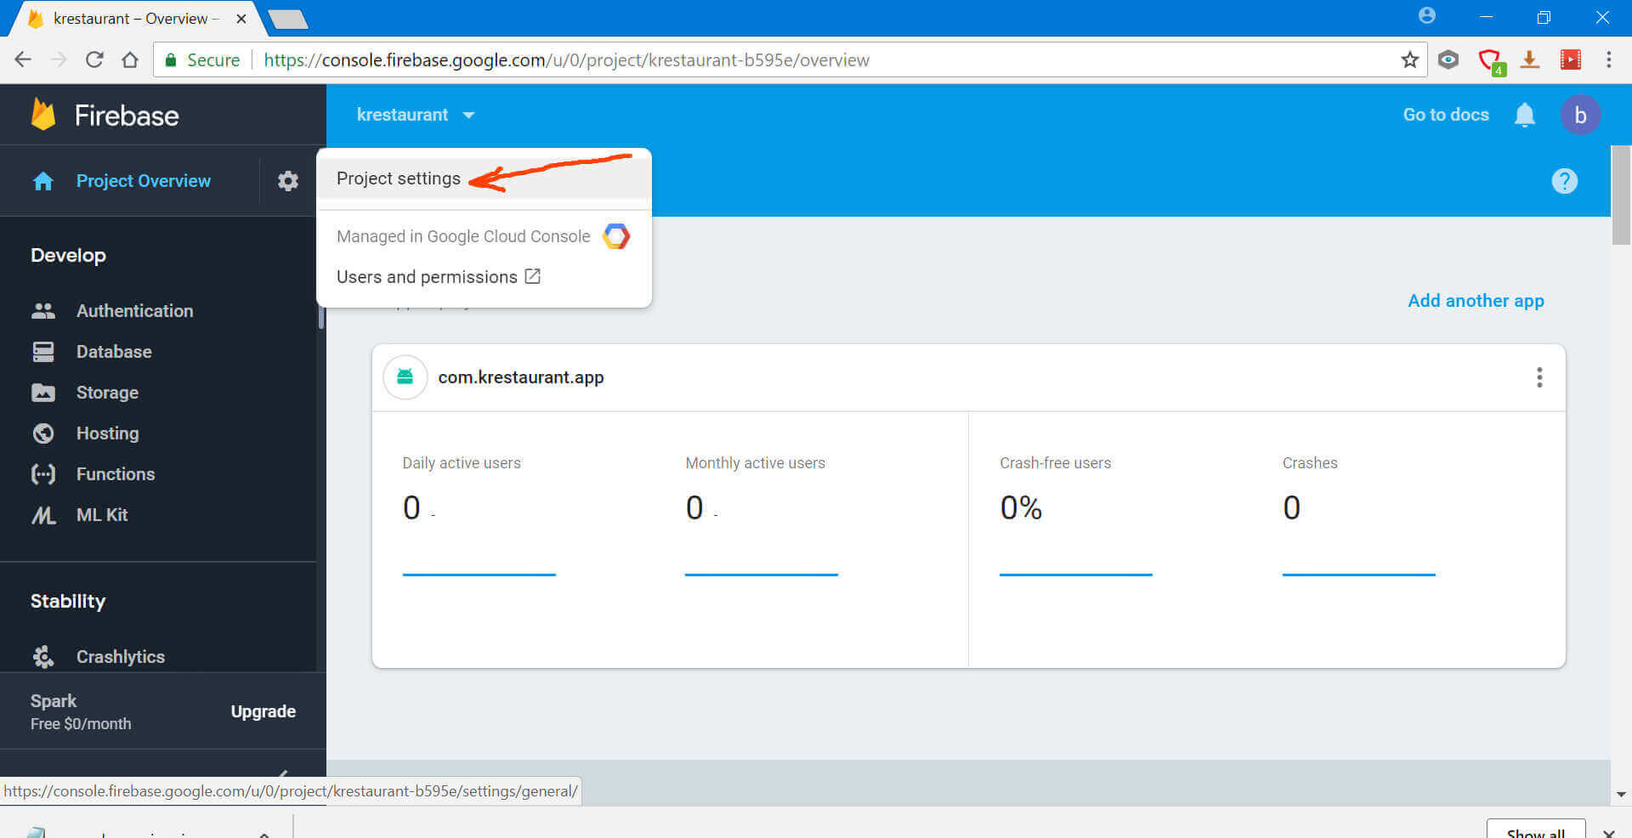Open the notifications bell

(x=1524, y=115)
